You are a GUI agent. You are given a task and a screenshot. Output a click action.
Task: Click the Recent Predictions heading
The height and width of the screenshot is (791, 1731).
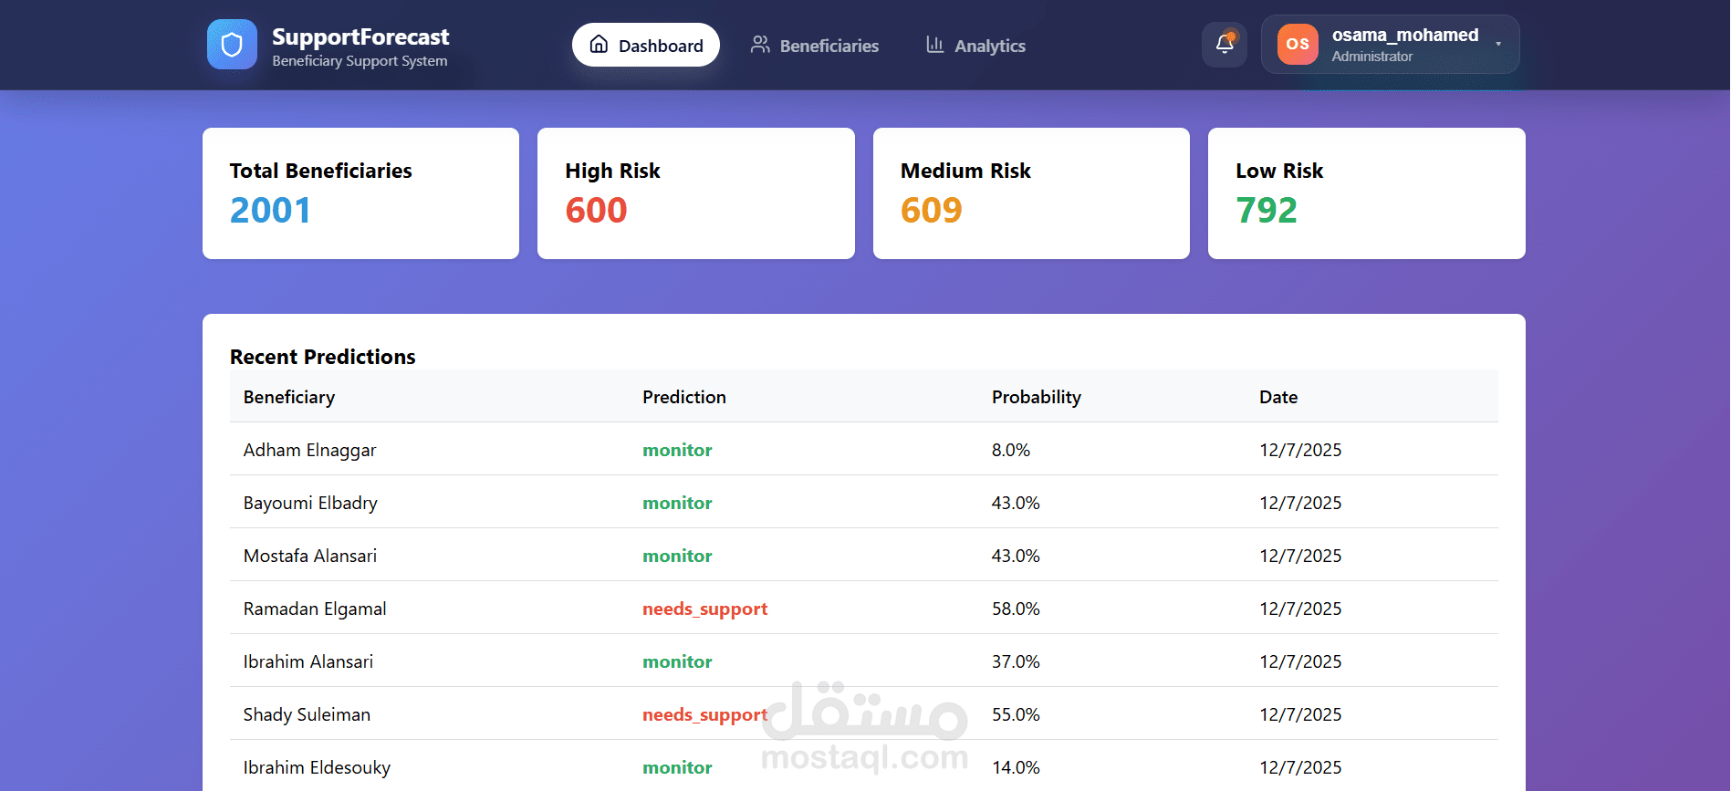click(323, 357)
